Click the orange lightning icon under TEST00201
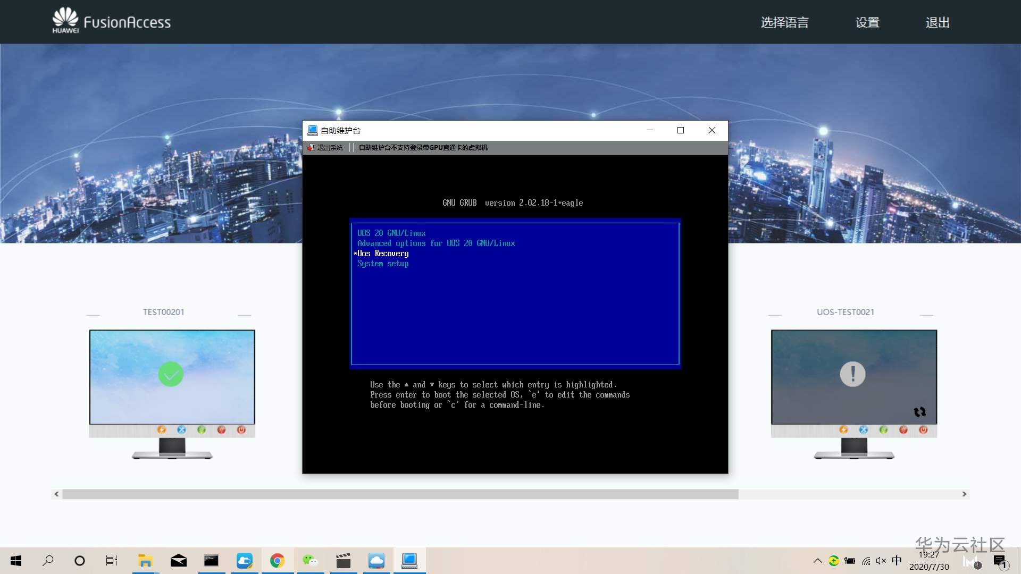Viewport: 1021px width, 574px height. tap(162, 429)
